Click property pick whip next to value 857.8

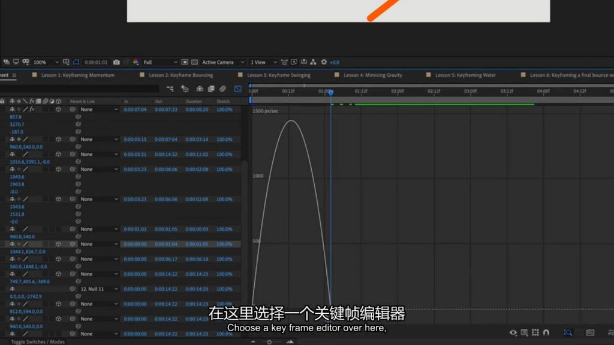(78, 117)
